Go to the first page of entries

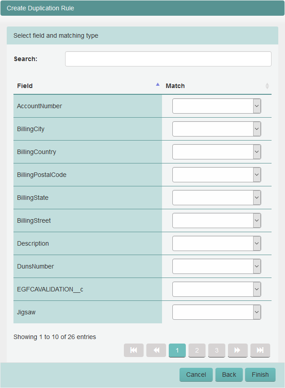(x=134, y=350)
